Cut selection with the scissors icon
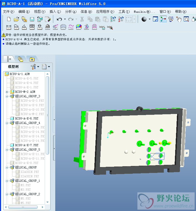196x211 pixels. coord(82,19)
